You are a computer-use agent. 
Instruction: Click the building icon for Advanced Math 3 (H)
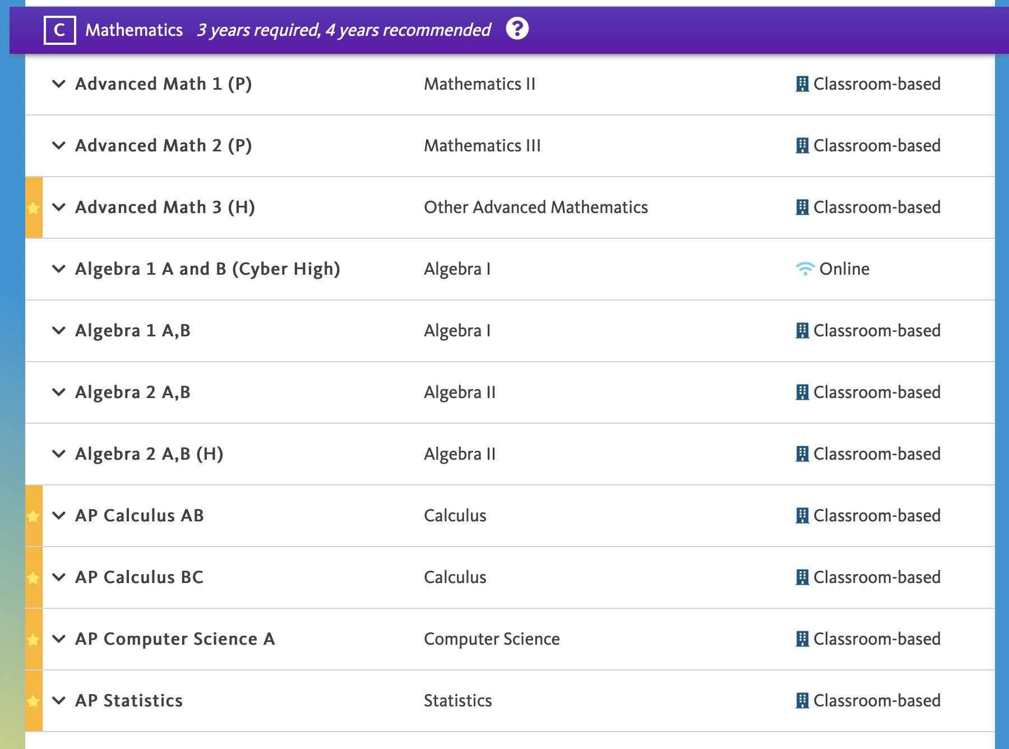point(802,207)
